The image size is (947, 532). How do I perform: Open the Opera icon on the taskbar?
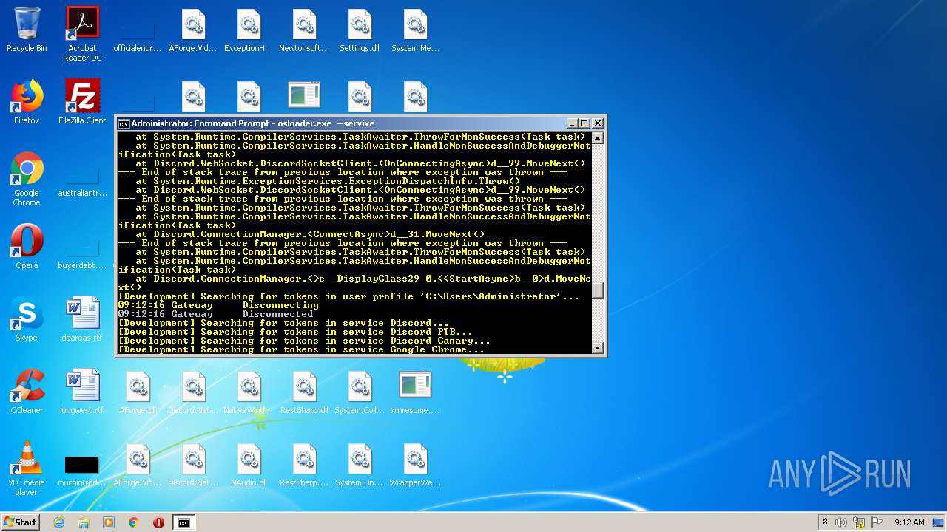click(158, 522)
